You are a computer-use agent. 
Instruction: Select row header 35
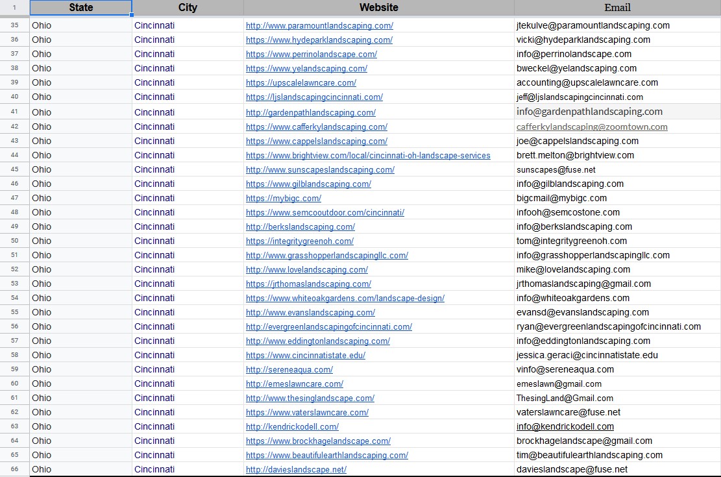point(15,25)
